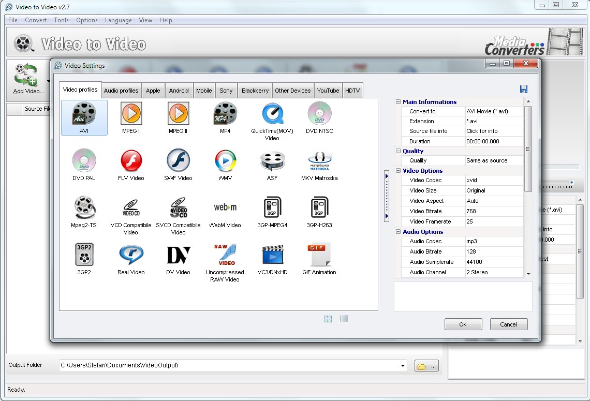The image size is (590, 401).
Task: Collapse the Audio Options group
Action: point(399,232)
